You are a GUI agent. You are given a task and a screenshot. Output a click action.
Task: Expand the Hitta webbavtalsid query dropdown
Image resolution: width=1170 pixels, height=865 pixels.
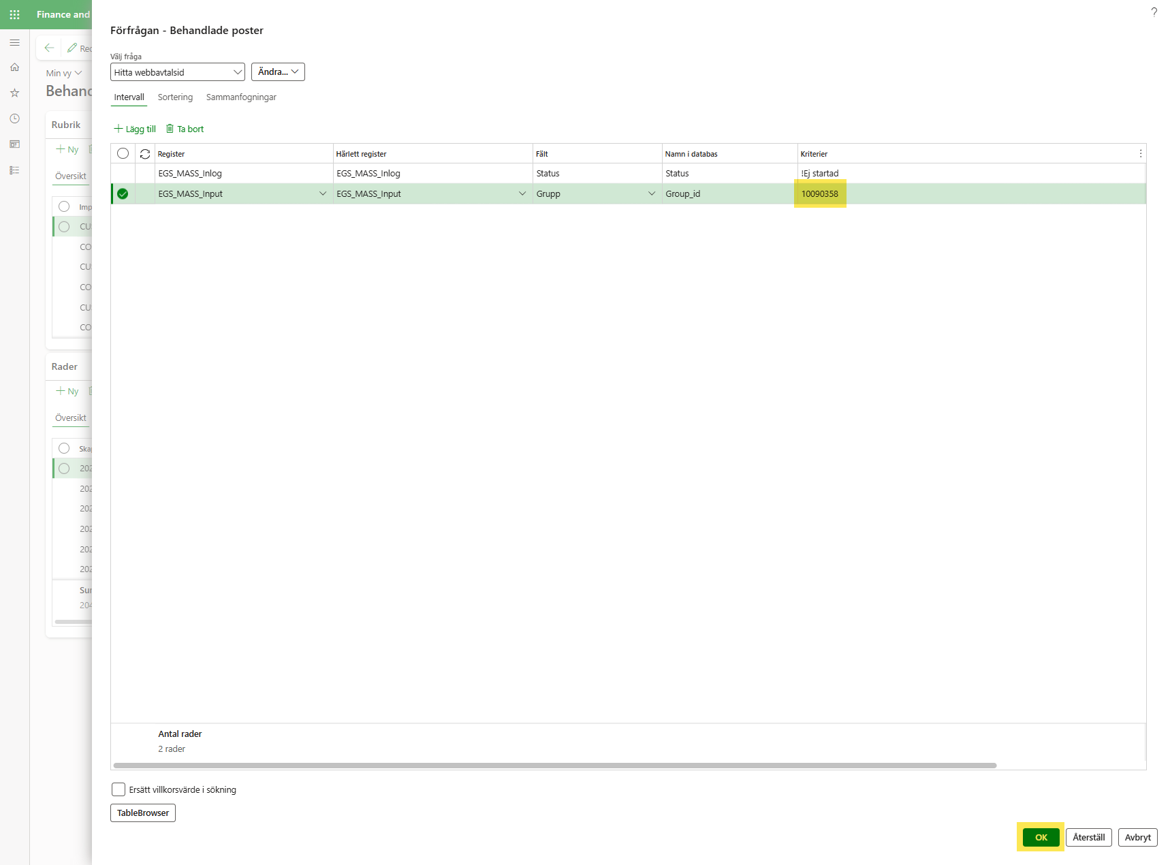click(237, 72)
